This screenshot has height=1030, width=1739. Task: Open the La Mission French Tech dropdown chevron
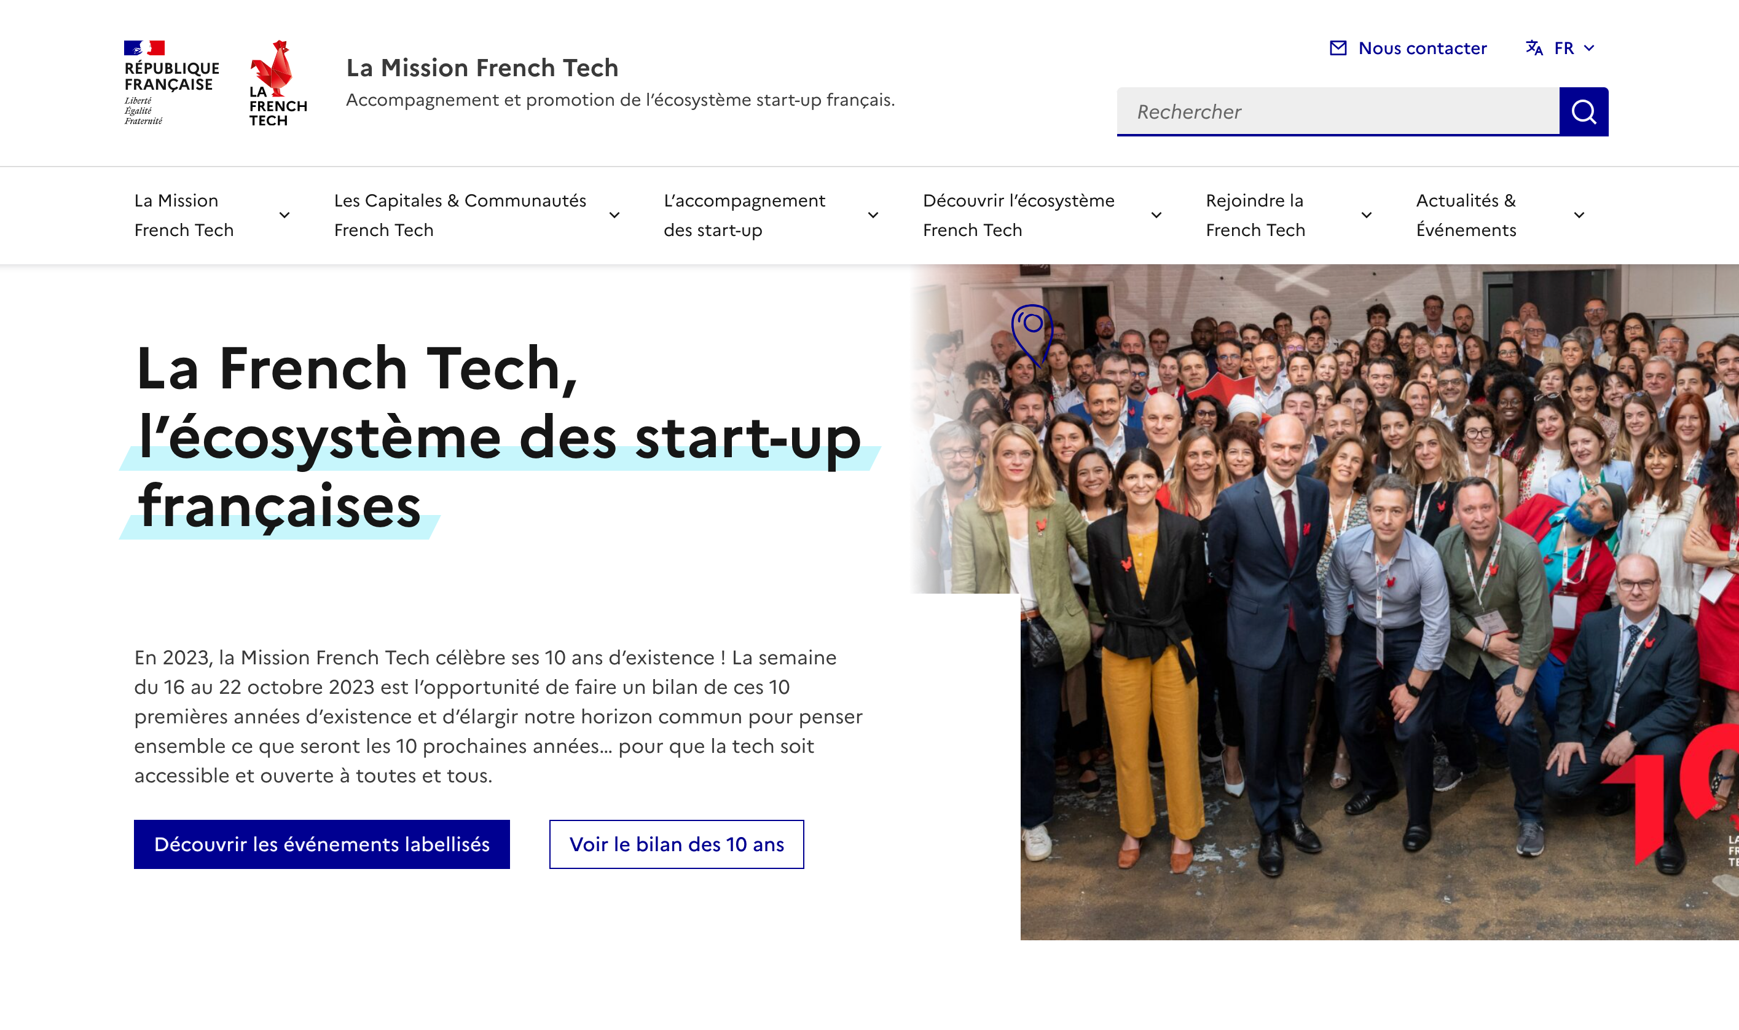[284, 215]
